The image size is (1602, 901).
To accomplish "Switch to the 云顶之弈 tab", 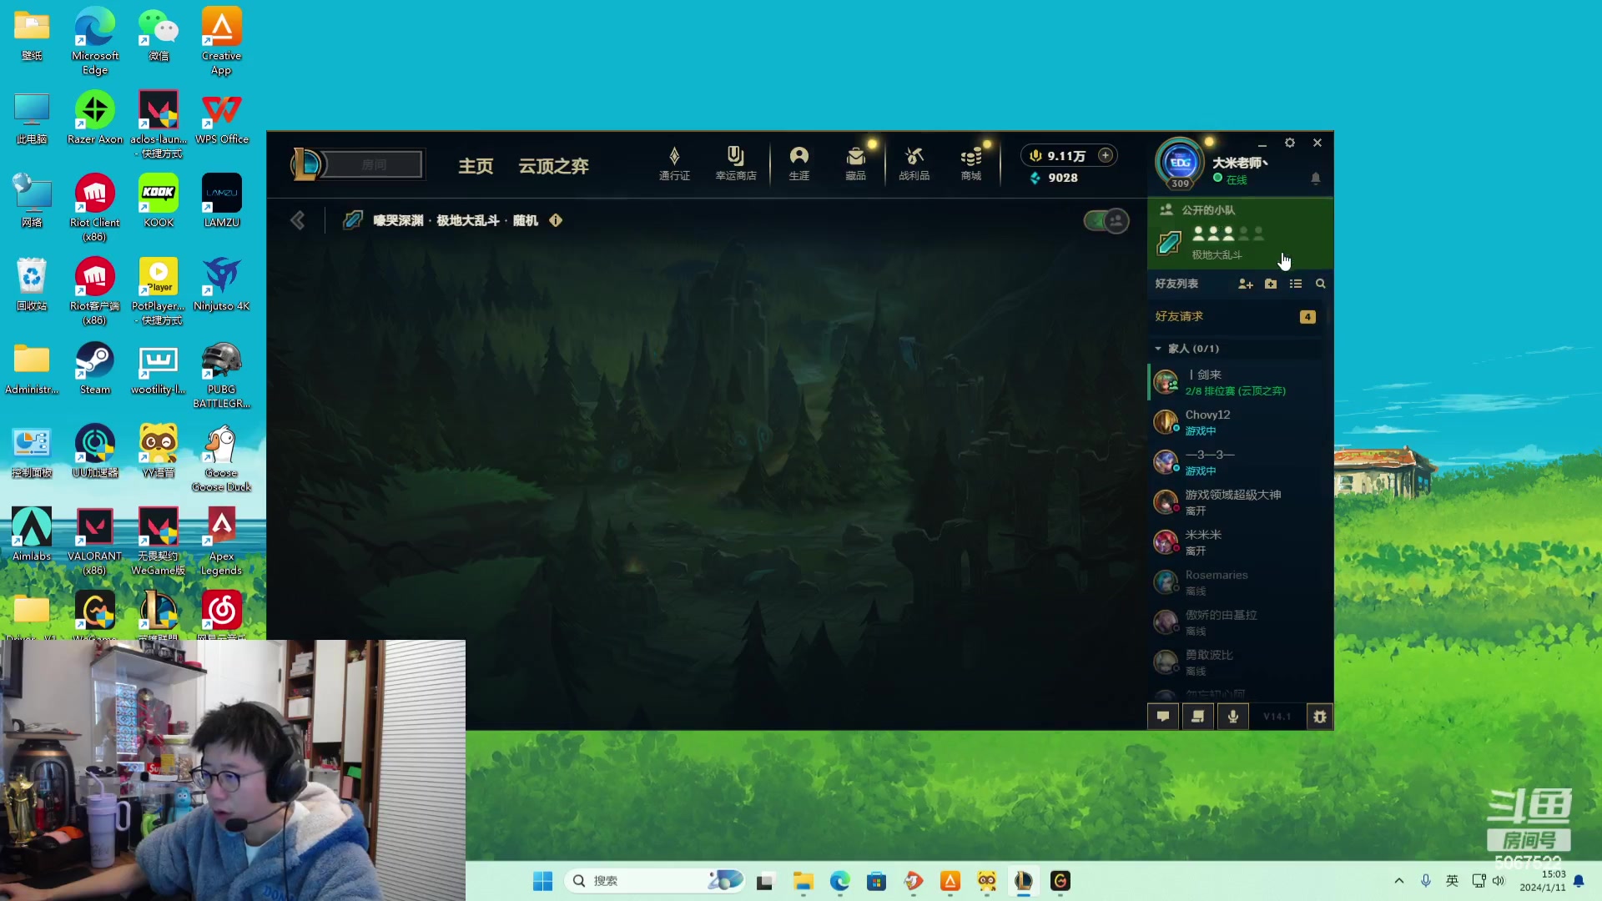I will pyautogui.click(x=553, y=166).
